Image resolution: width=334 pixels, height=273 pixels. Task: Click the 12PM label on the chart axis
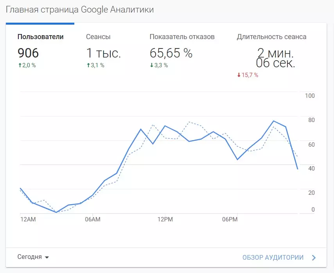click(x=165, y=219)
